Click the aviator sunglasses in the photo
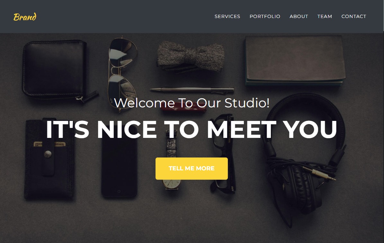The height and width of the screenshot is (243, 384). tap(122, 74)
